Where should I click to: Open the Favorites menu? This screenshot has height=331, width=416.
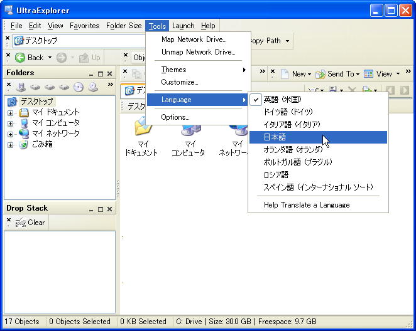(x=84, y=26)
